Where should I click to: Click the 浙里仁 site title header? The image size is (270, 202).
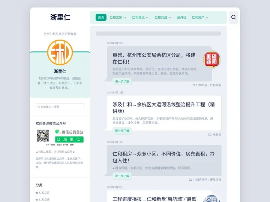60,17
